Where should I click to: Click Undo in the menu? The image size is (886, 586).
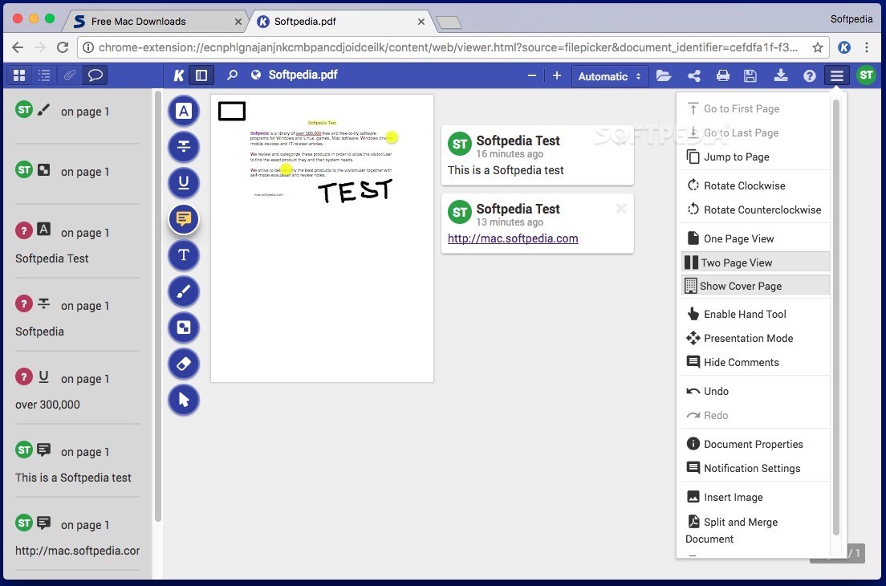tap(755, 391)
